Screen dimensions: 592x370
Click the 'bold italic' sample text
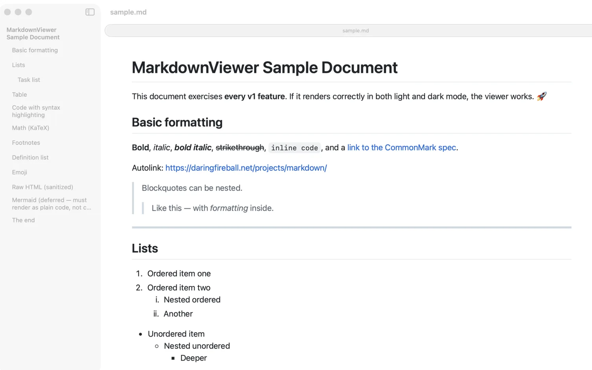(x=193, y=148)
